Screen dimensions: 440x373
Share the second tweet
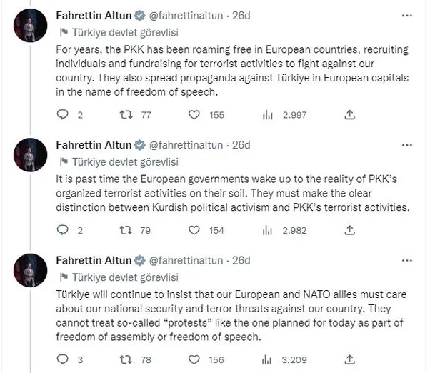(x=349, y=230)
